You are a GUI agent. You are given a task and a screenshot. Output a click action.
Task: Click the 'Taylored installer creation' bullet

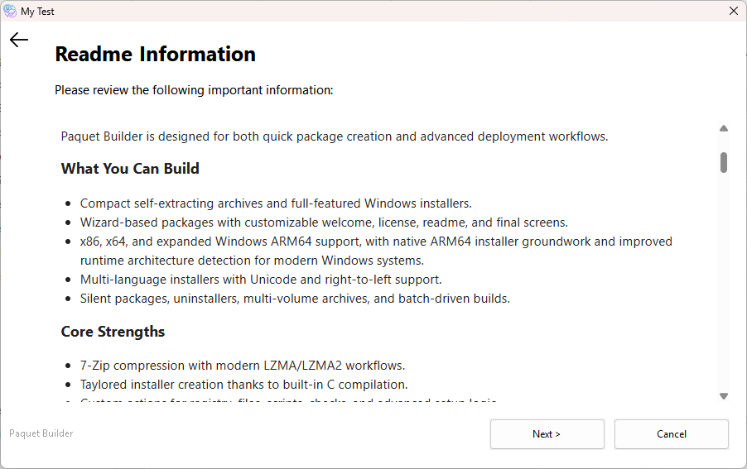point(244,385)
